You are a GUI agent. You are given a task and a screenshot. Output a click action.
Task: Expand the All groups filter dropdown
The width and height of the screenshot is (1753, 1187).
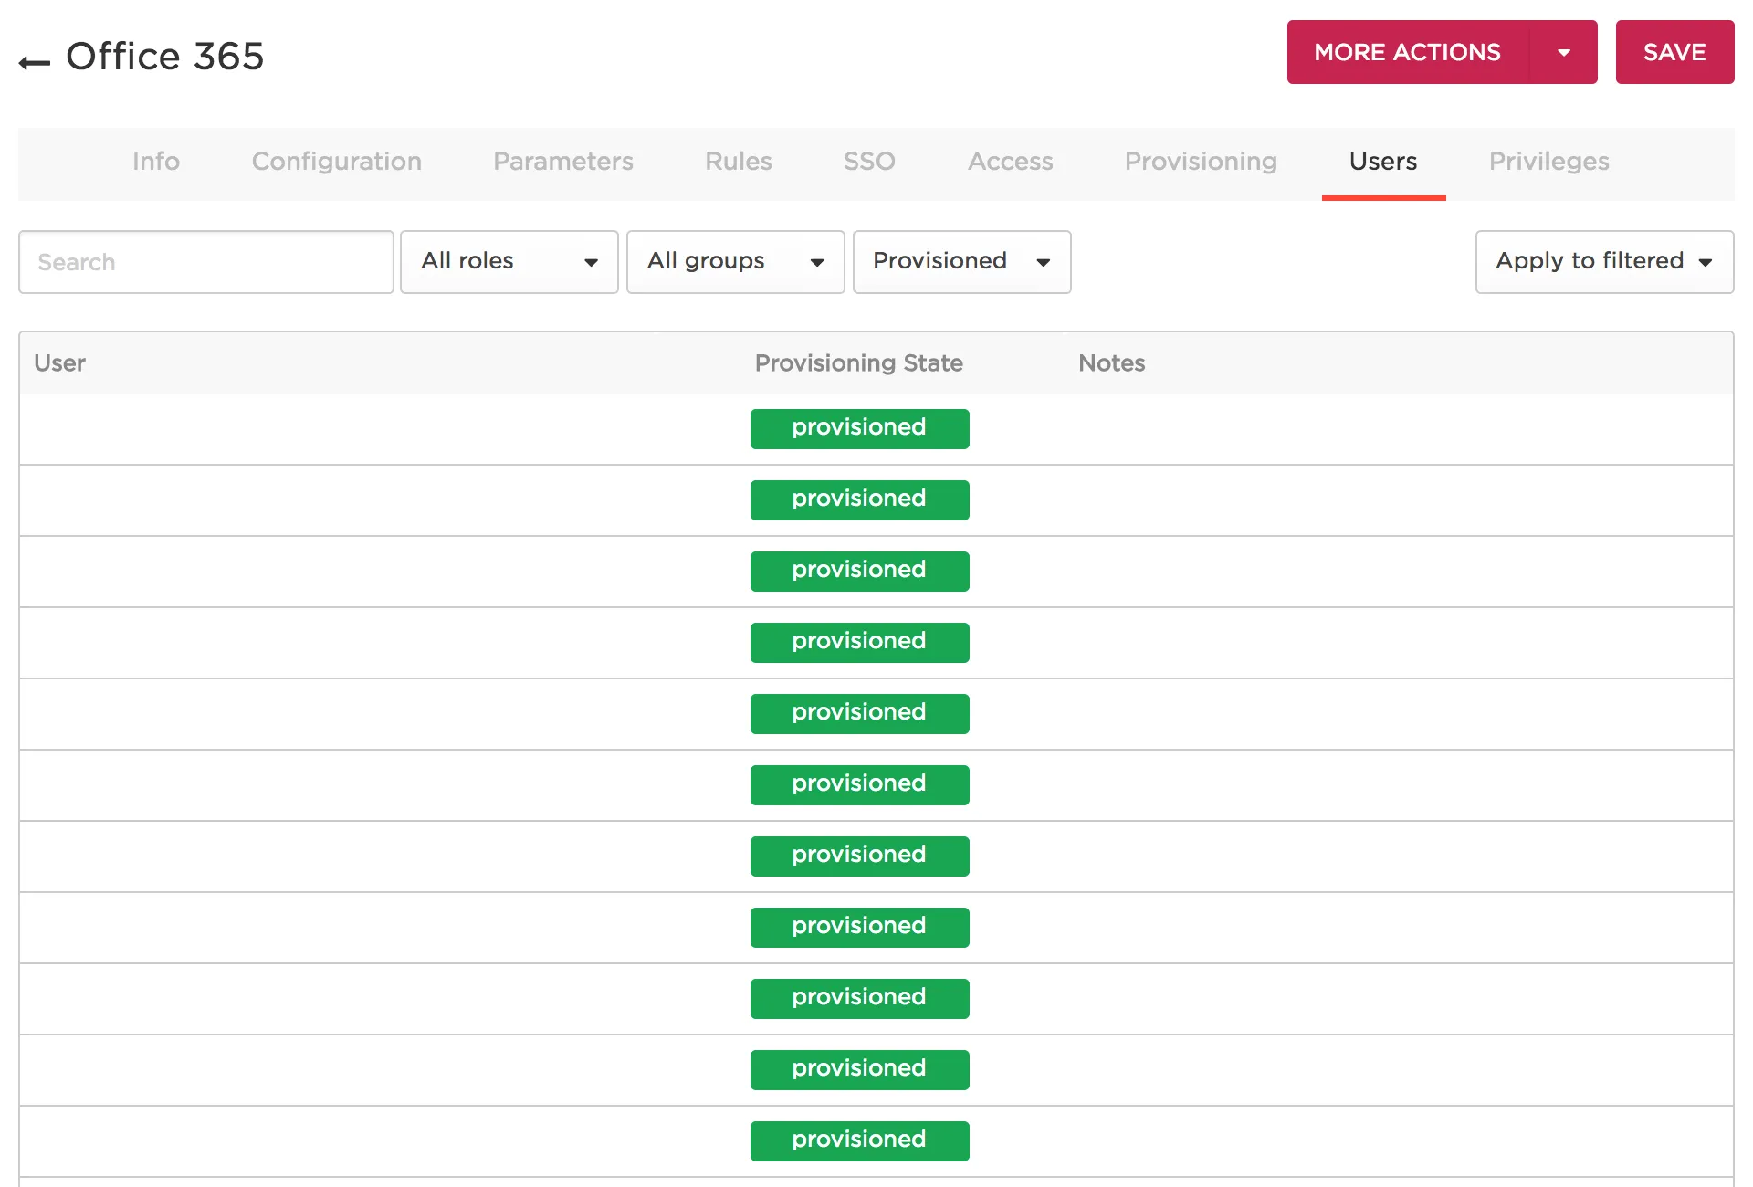(x=735, y=262)
